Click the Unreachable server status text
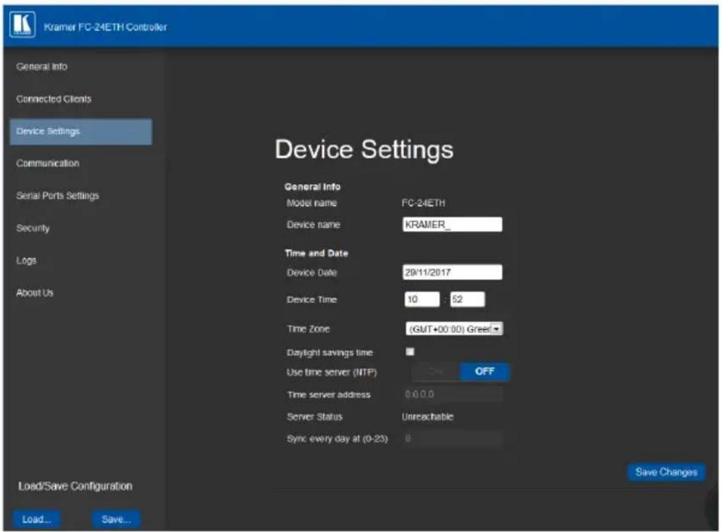 [427, 416]
